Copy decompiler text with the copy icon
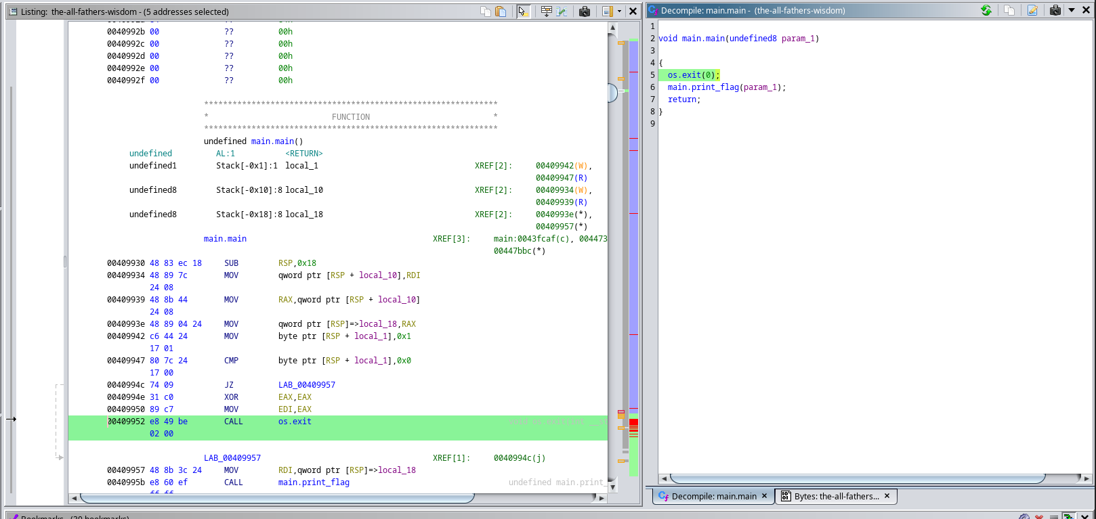Viewport: 1096px width, 519px height. 1009,10
